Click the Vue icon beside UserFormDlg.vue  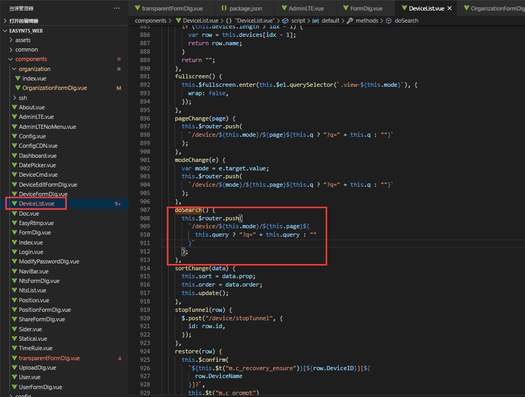[x=14, y=387]
